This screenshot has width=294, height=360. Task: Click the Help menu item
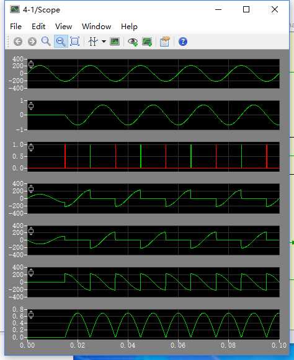click(x=129, y=27)
